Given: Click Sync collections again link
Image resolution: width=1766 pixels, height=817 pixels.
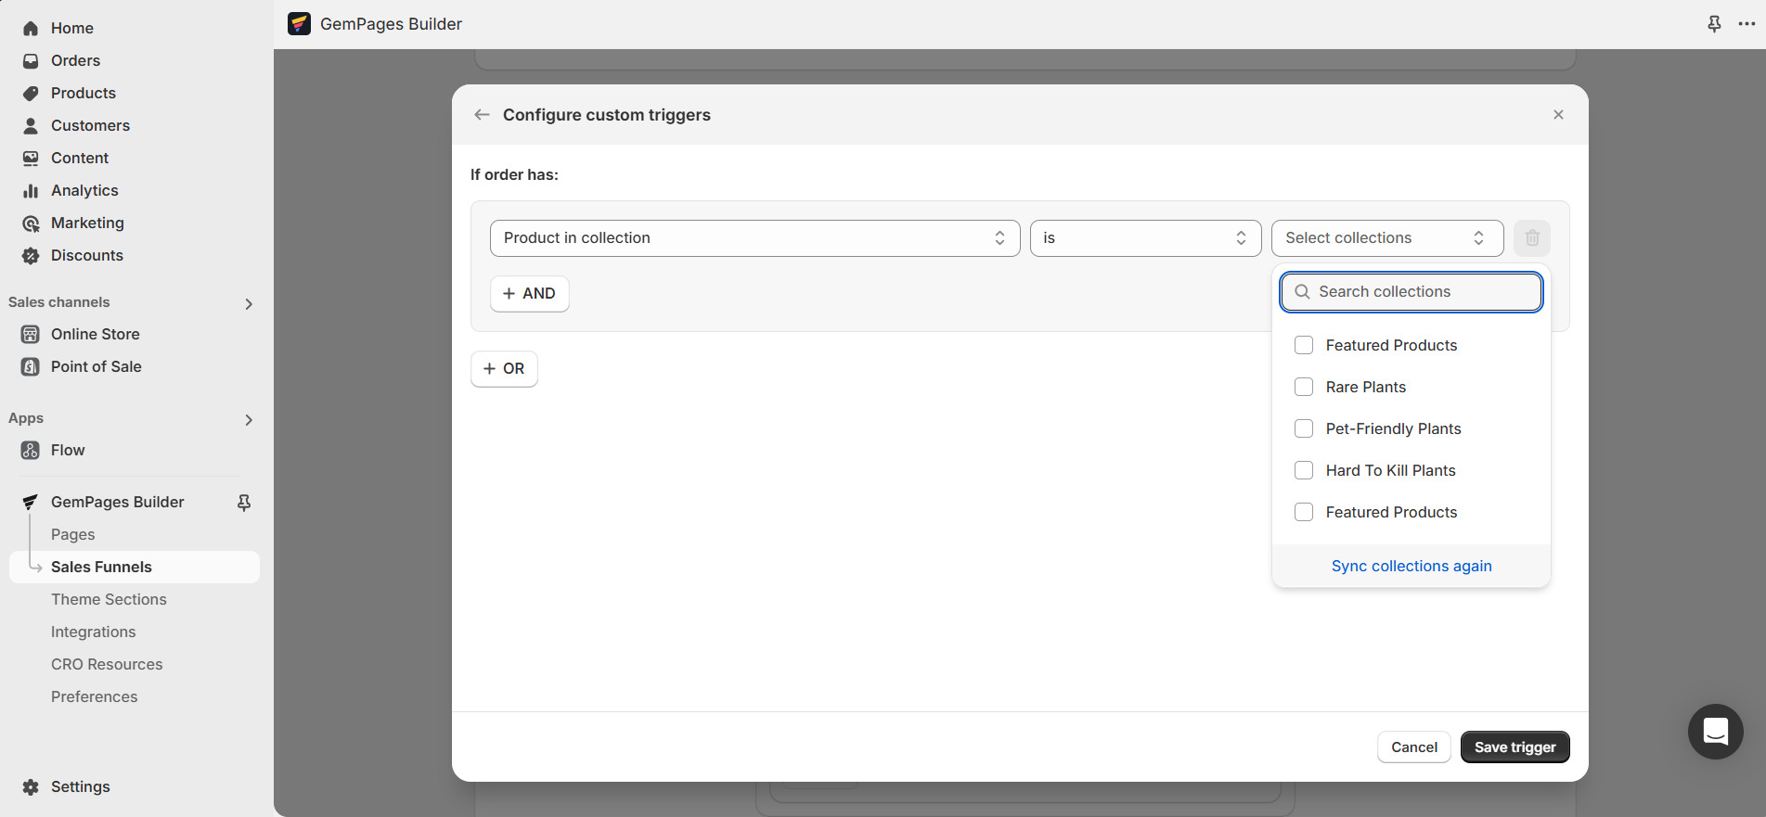Looking at the screenshot, I should (x=1412, y=567).
